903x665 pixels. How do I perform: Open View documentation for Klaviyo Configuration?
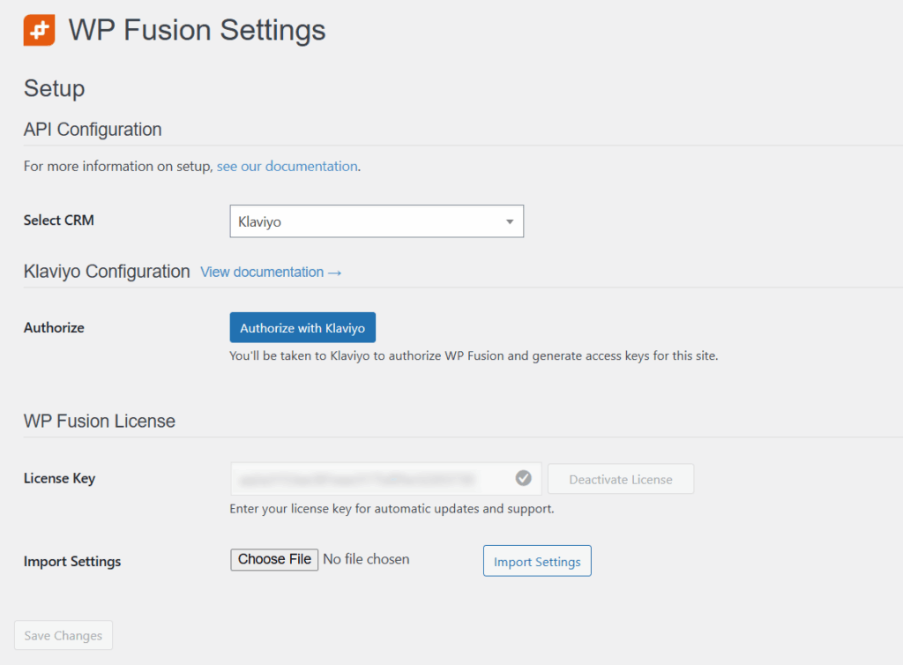pyautogui.click(x=265, y=272)
